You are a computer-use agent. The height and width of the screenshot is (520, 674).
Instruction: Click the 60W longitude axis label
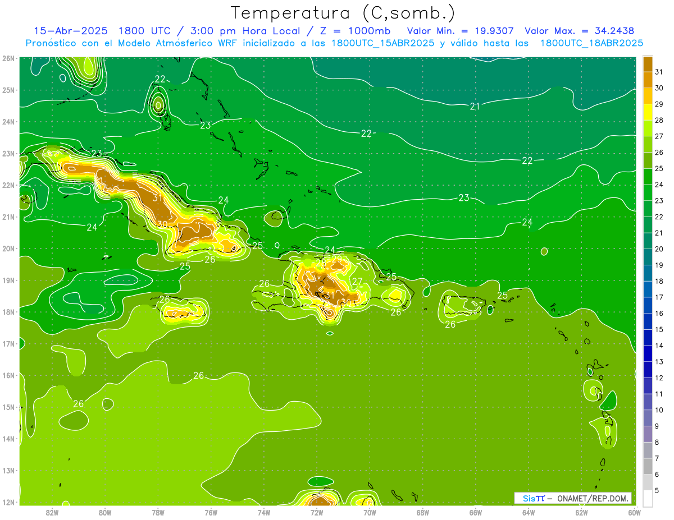pyautogui.click(x=635, y=512)
